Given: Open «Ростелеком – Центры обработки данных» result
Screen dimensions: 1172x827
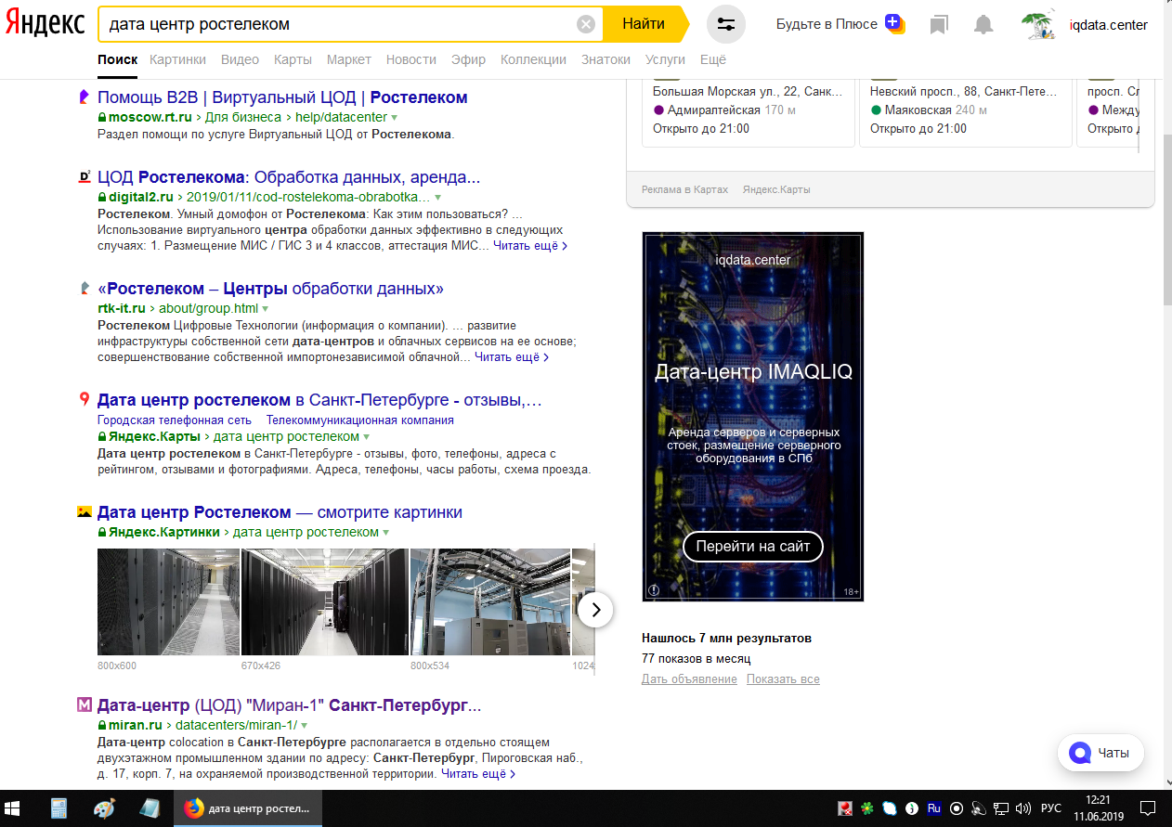Looking at the screenshot, I should coord(271,289).
